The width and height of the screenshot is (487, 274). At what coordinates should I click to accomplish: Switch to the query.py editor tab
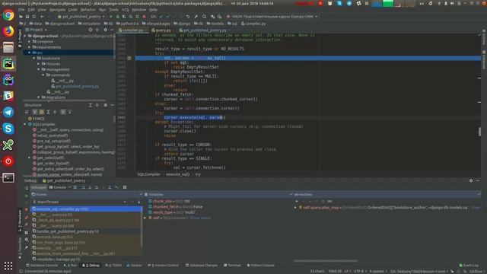[163, 30]
